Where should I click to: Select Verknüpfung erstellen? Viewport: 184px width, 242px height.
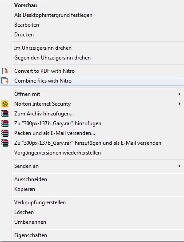pyautogui.click(x=40, y=202)
